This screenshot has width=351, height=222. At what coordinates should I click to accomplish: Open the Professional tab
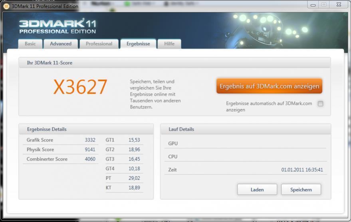coord(99,44)
